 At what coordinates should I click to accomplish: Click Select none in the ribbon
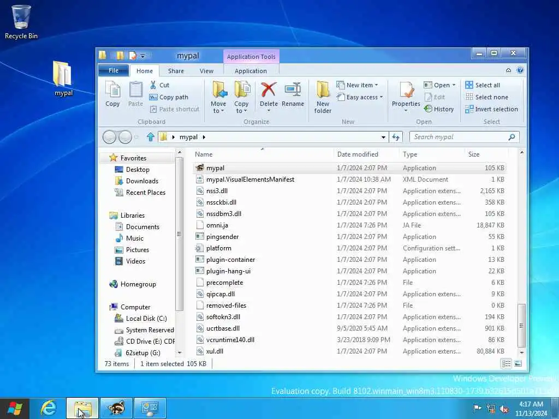tap(487, 97)
